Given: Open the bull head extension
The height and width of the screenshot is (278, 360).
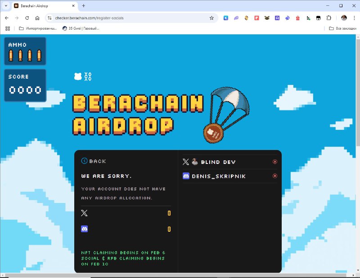Looking at the screenshot, I should point(267,18).
